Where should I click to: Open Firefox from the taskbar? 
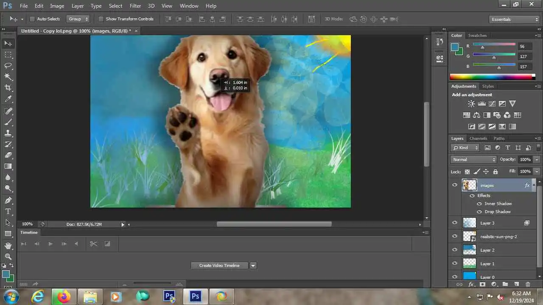(64, 297)
